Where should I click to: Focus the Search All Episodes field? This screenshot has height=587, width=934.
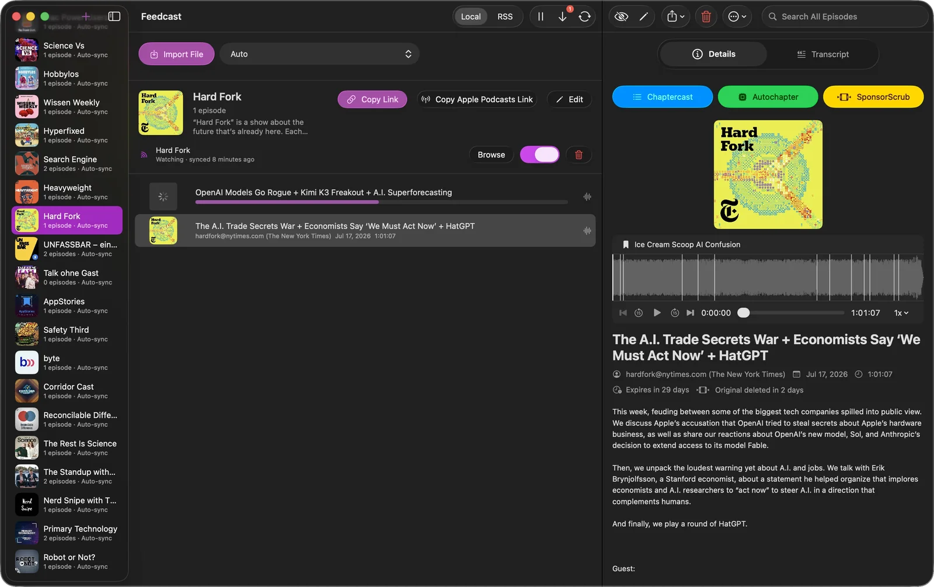pos(845,16)
